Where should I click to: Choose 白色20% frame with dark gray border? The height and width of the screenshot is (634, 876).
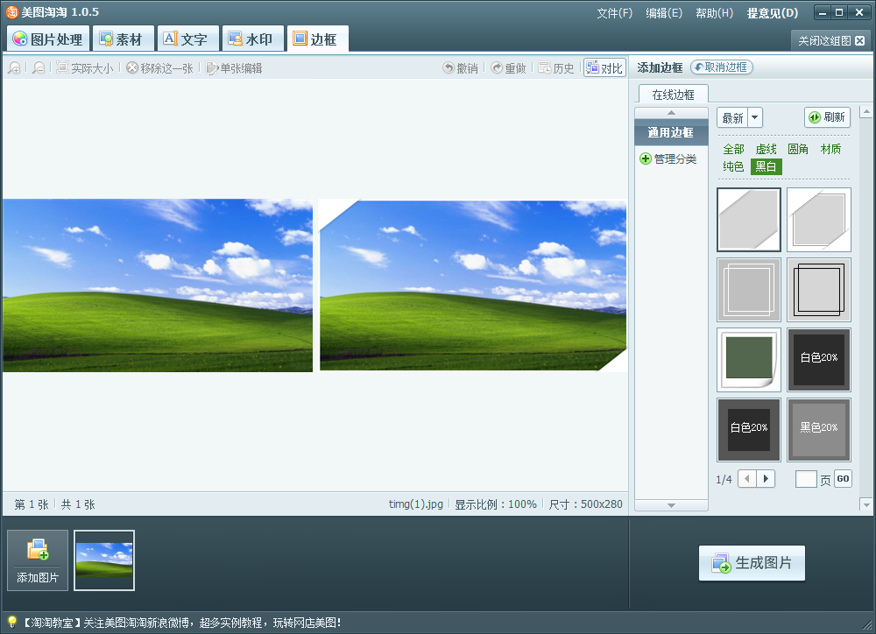click(x=749, y=430)
